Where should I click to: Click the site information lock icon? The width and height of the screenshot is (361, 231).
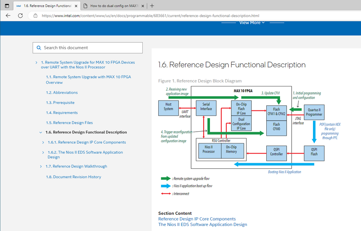coord(35,16)
